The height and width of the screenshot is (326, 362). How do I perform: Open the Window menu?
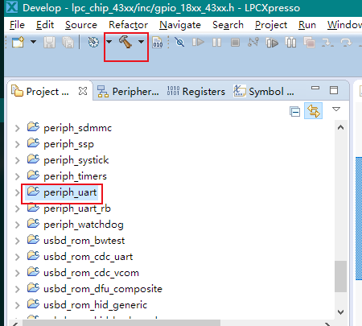(344, 25)
